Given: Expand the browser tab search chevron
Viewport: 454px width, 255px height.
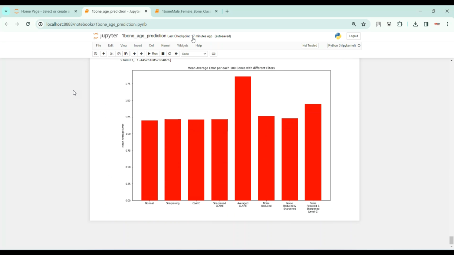Looking at the screenshot, I should coord(6,11).
